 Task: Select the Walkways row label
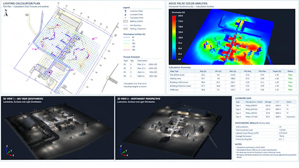point(174,90)
